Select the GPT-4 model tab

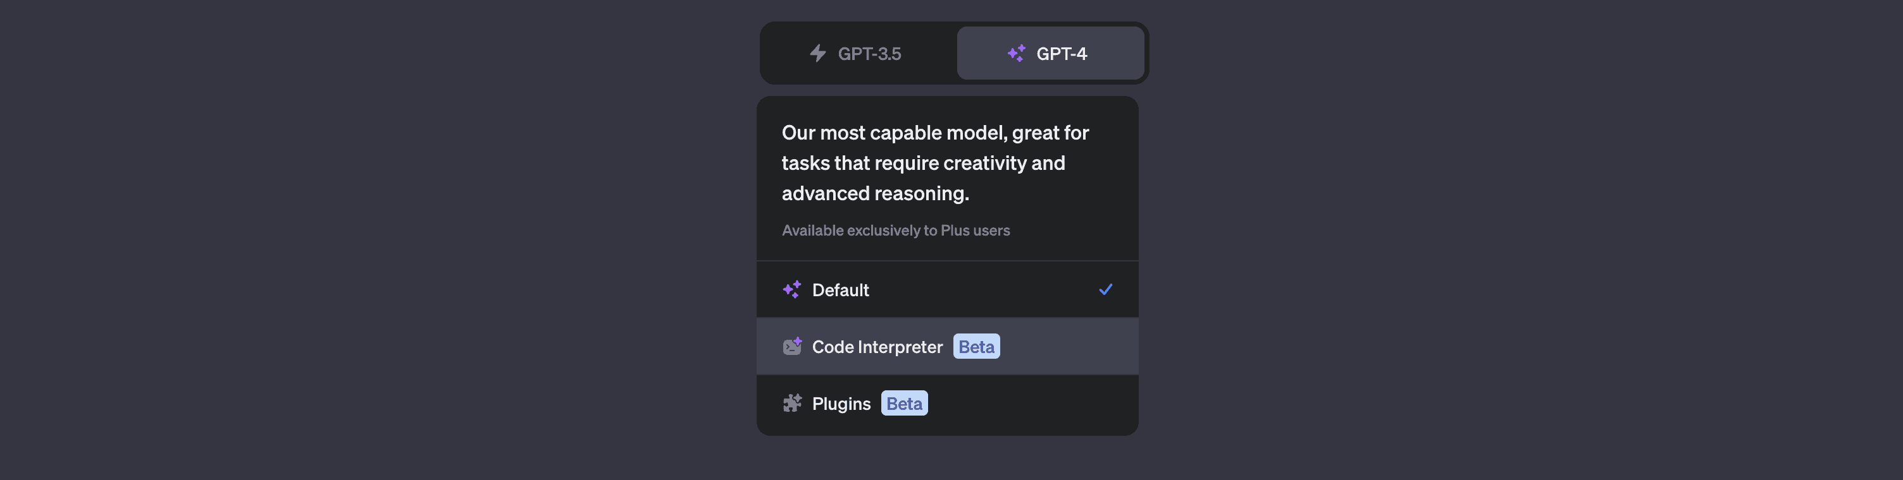coord(1050,53)
